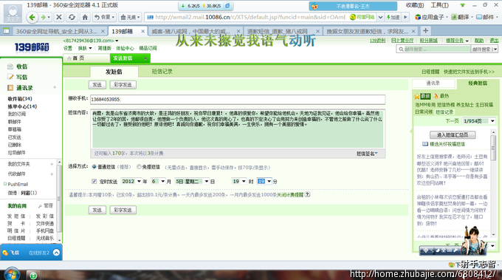The image size is (502, 280).
Task: Click the browser user avatar icon
Action: (13, 13)
